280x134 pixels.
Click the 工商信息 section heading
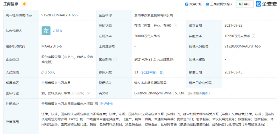pyautogui.click(x=11, y=4)
